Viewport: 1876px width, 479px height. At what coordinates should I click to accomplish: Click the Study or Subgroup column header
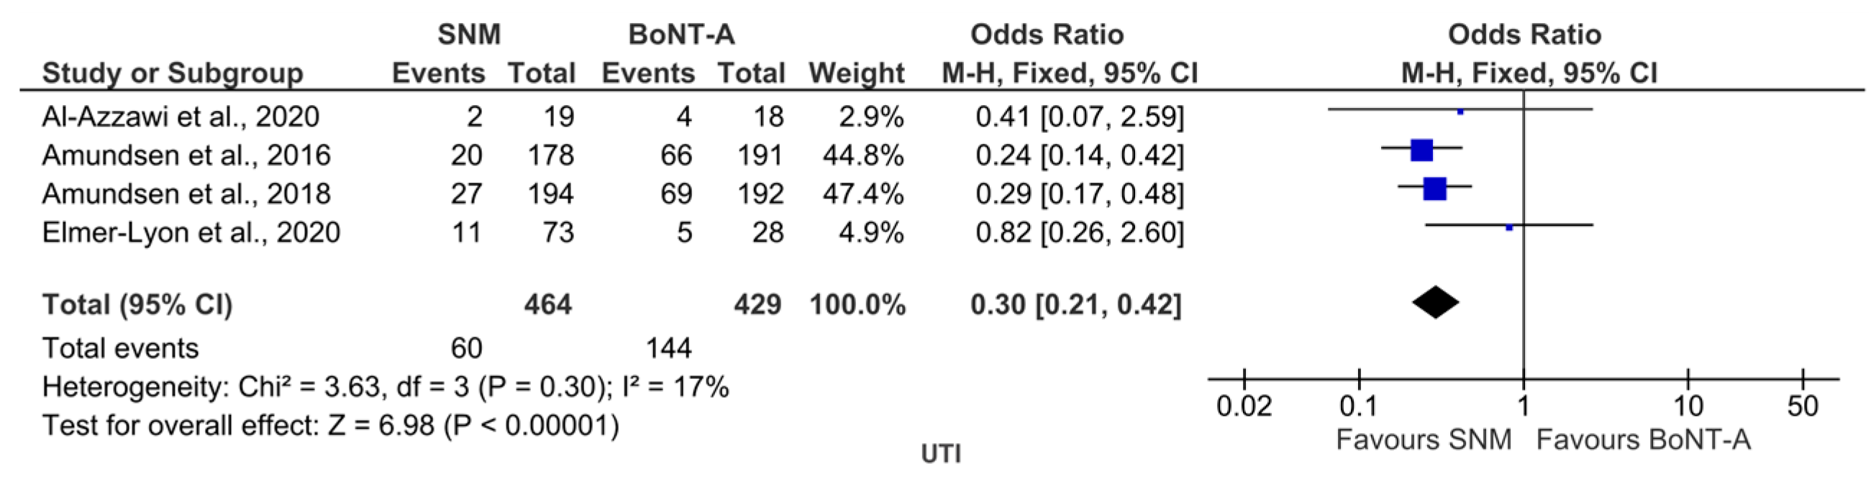(173, 73)
